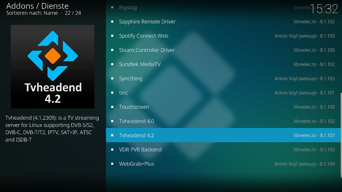Click the libreelec.tv version for Sundtek MediaTV
342x192 pixels.
coord(314,64)
